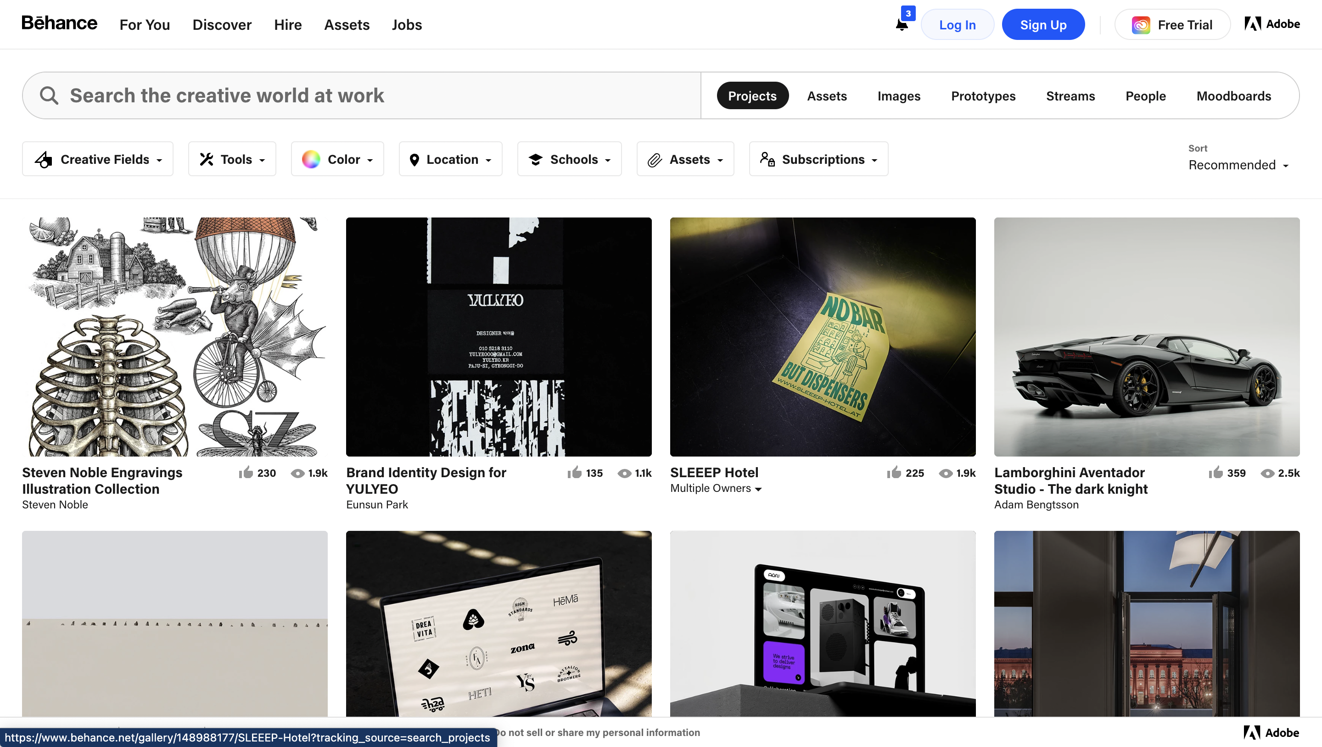Expand the Creative Fields dropdown

pyautogui.click(x=98, y=159)
